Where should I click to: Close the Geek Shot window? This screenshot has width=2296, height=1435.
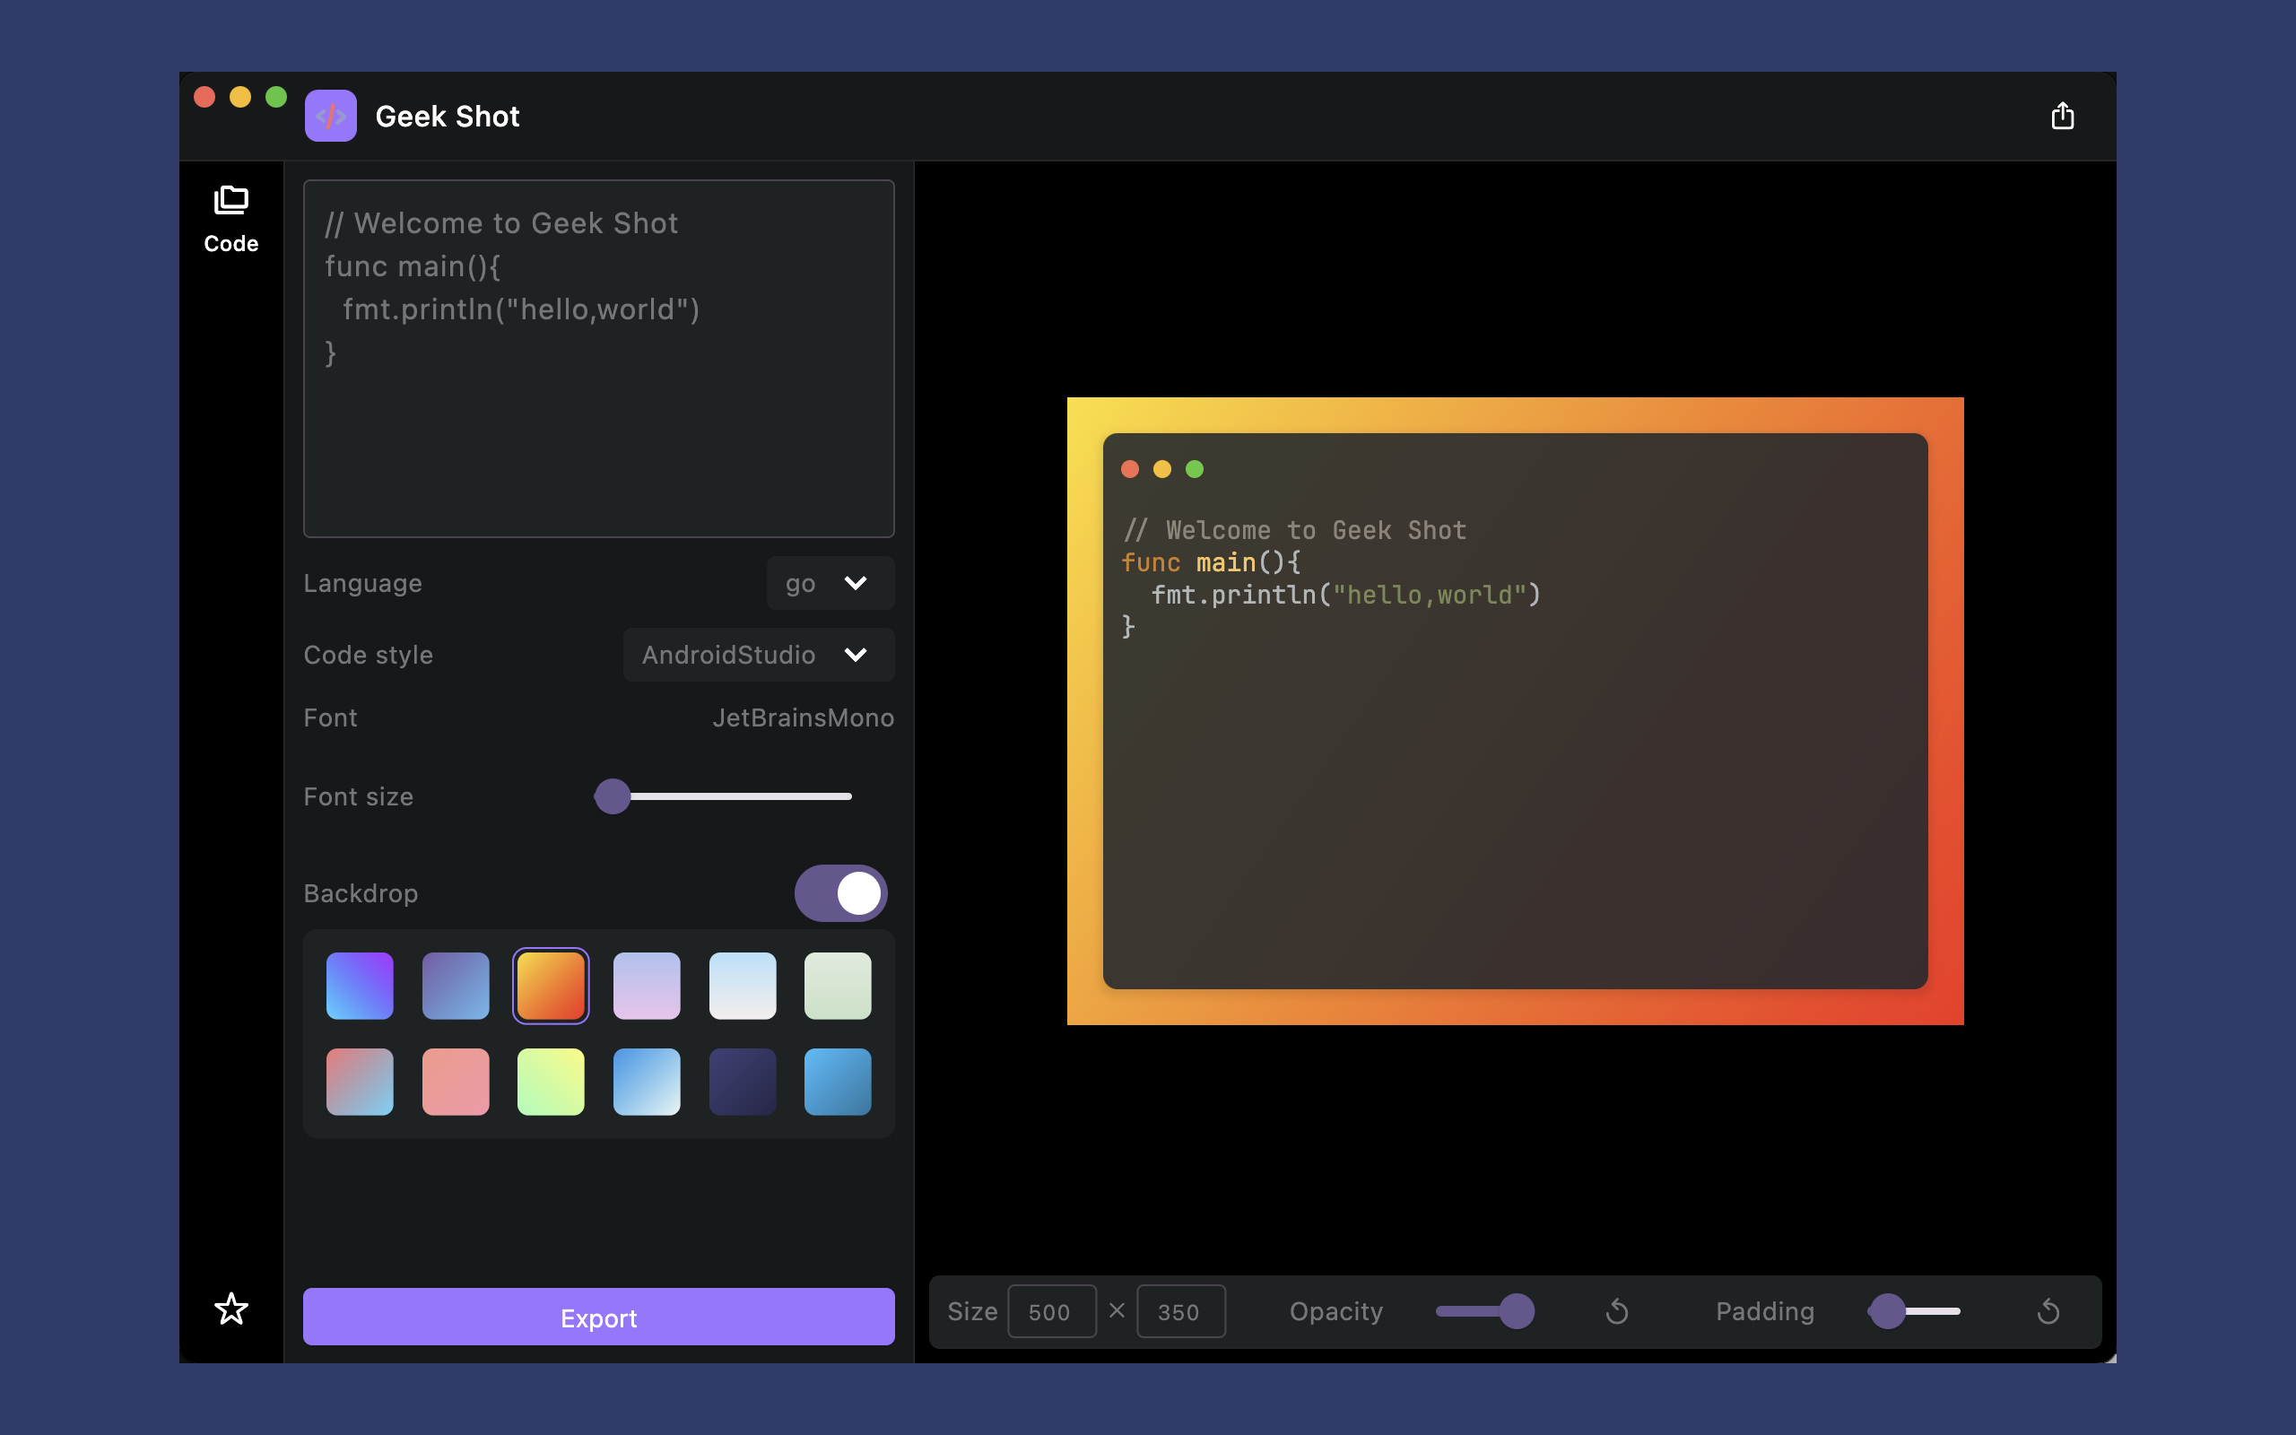click(x=204, y=97)
